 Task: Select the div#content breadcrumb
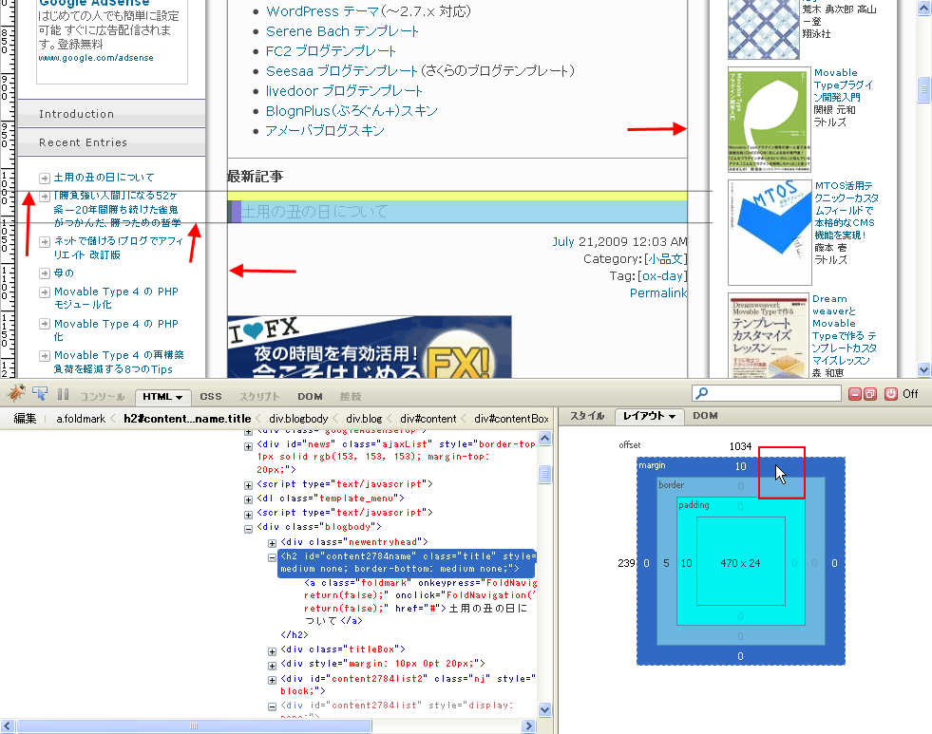point(428,419)
